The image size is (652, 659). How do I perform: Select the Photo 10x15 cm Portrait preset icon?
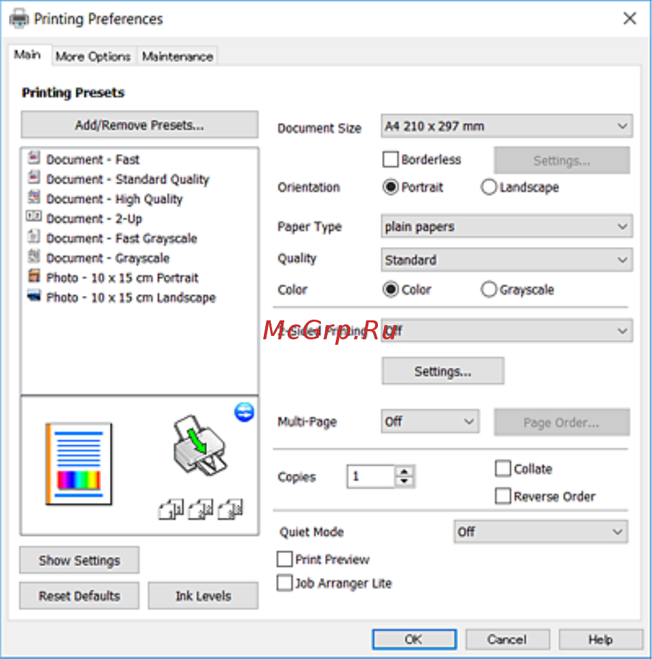tap(34, 277)
